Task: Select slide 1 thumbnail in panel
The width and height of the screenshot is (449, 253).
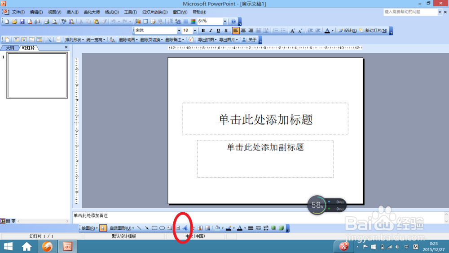Action: pyautogui.click(x=37, y=76)
